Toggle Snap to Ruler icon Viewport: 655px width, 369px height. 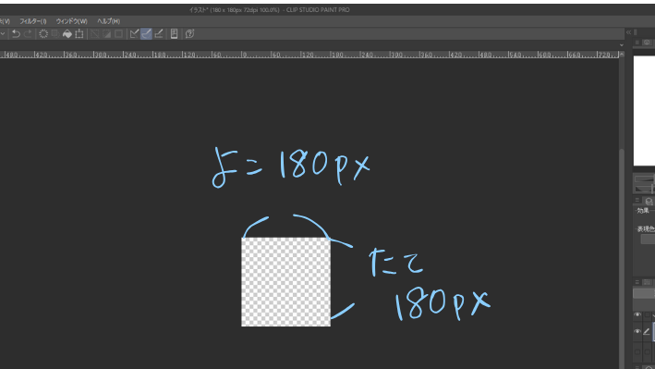tap(134, 34)
